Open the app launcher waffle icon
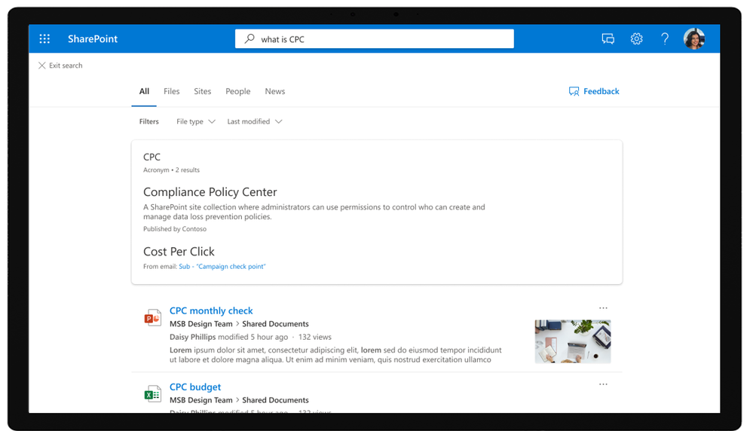This screenshot has width=753, height=431. (44, 39)
